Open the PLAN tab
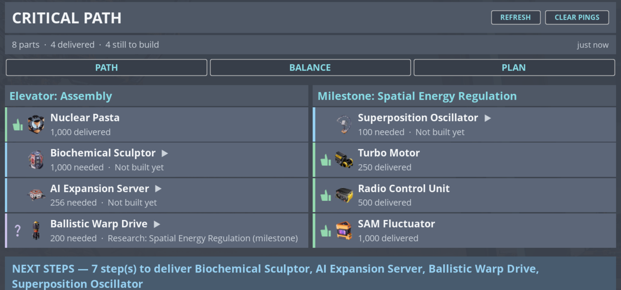 pyautogui.click(x=514, y=68)
